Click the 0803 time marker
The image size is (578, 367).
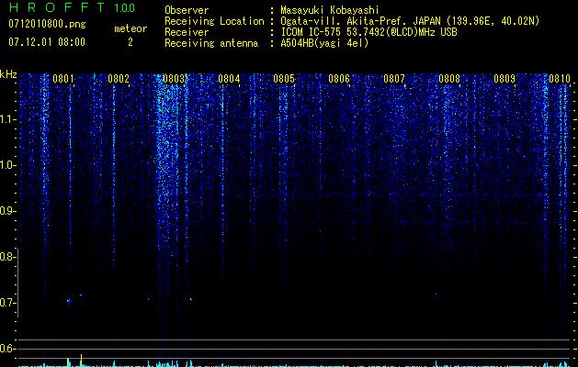pos(174,79)
